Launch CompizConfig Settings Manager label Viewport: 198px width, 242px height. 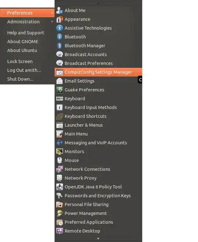[x=98, y=72]
